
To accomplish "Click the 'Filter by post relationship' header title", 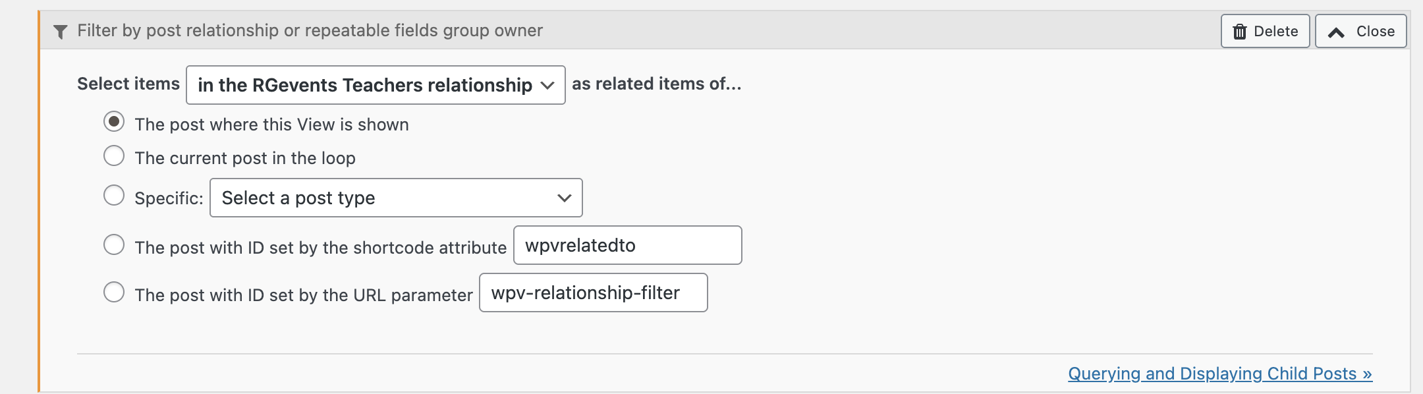I will pos(310,31).
